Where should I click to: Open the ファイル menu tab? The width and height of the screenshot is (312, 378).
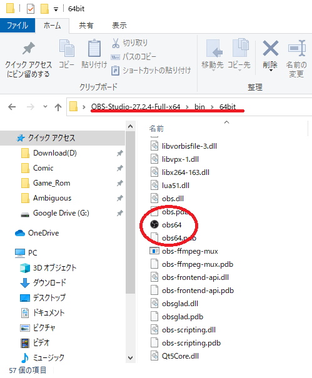pos(18,26)
